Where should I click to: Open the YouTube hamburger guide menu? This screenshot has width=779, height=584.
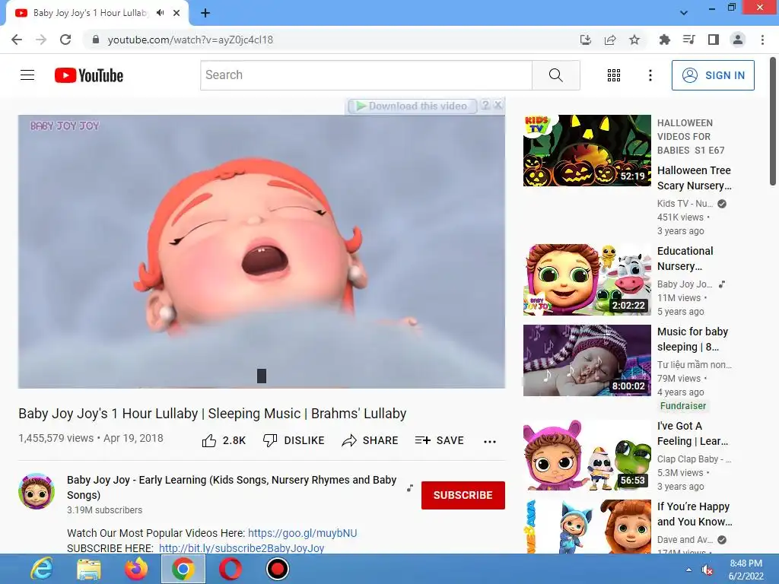click(27, 75)
